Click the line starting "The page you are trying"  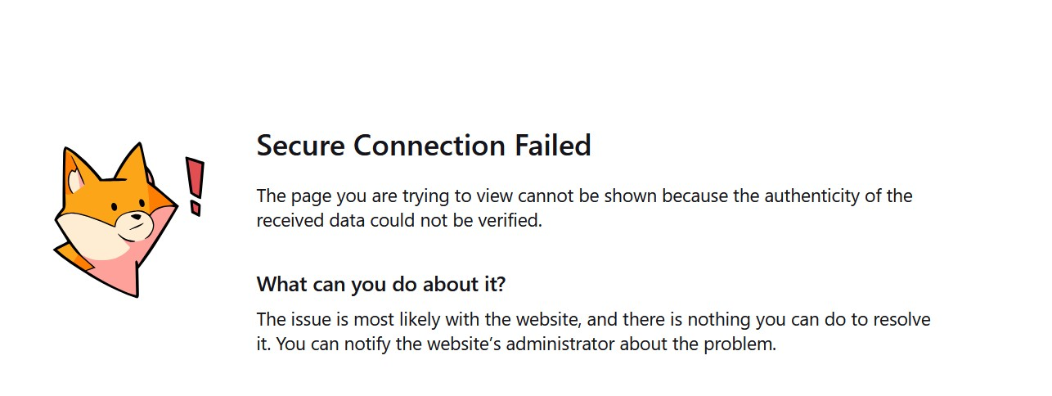[x=584, y=196]
